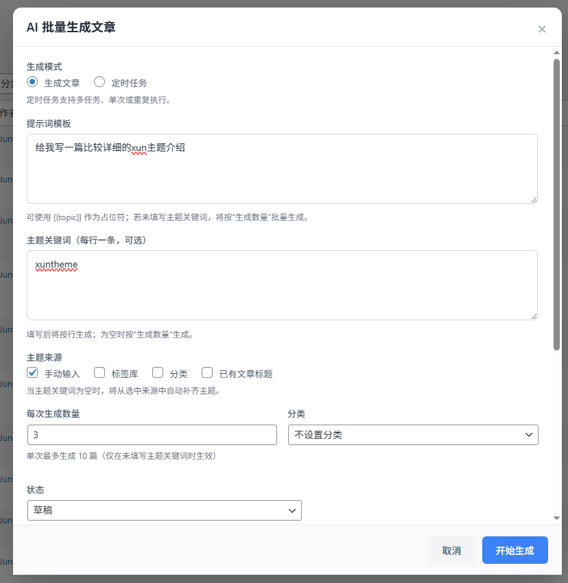Image resolution: width=568 pixels, height=583 pixels.
Task: Uncheck the 手动输入 checkbox
Action: [32, 373]
